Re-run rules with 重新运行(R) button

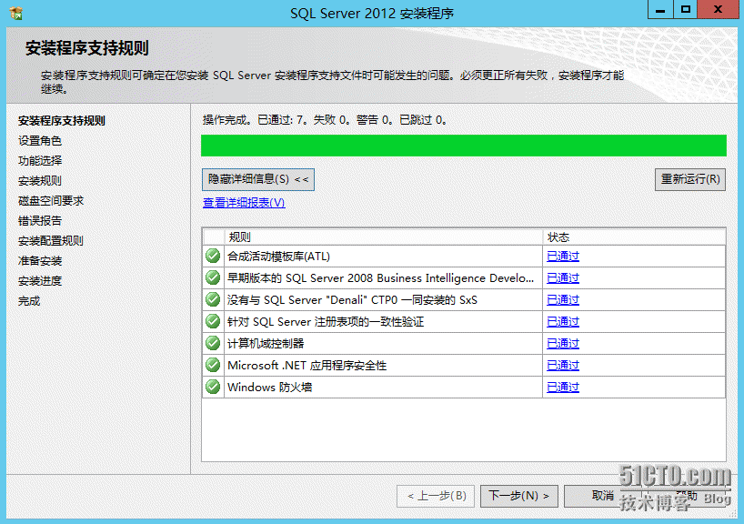tap(690, 179)
